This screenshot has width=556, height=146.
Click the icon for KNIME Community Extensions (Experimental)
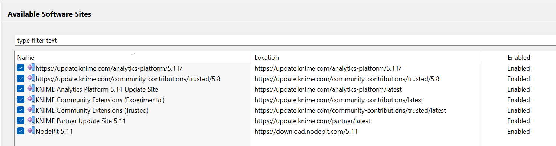31,99
